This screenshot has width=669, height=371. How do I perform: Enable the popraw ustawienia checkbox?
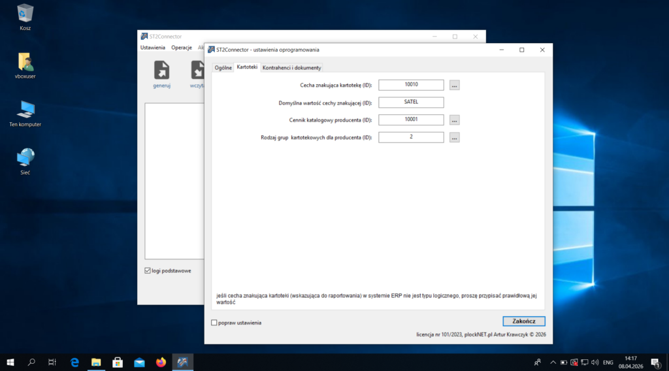point(214,323)
